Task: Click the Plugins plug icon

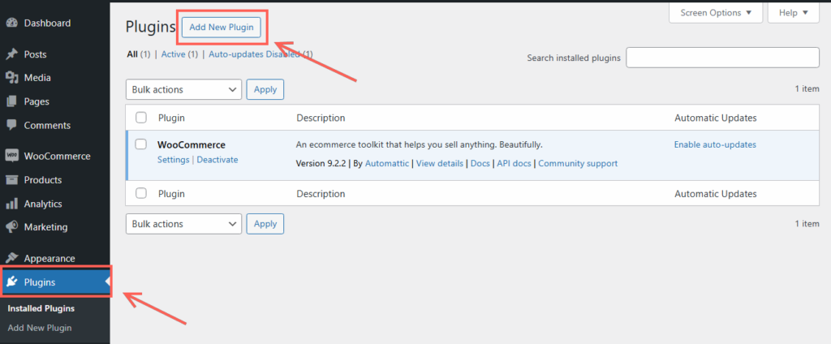Action: 11,282
